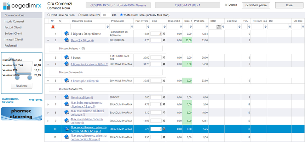
Task: Open book icon for 4Lax supozitoare adulti
Action: tap(66, 129)
